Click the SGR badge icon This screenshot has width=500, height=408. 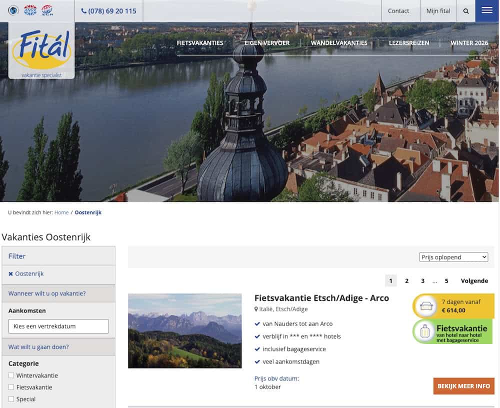coord(47,10)
